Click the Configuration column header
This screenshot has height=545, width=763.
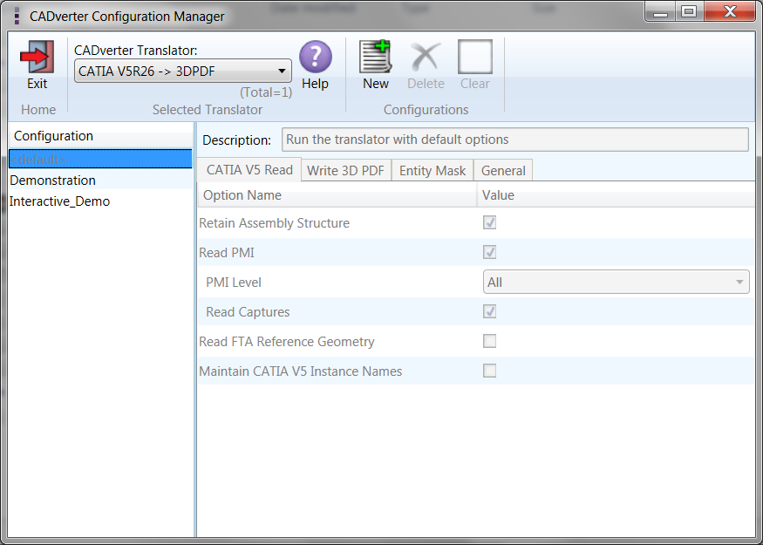click(100, 136)
